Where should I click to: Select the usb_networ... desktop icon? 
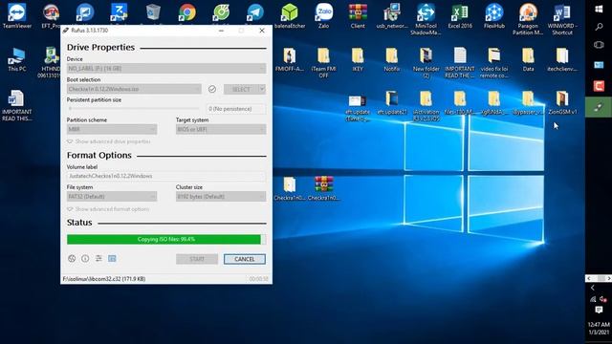tap(392, 16)
